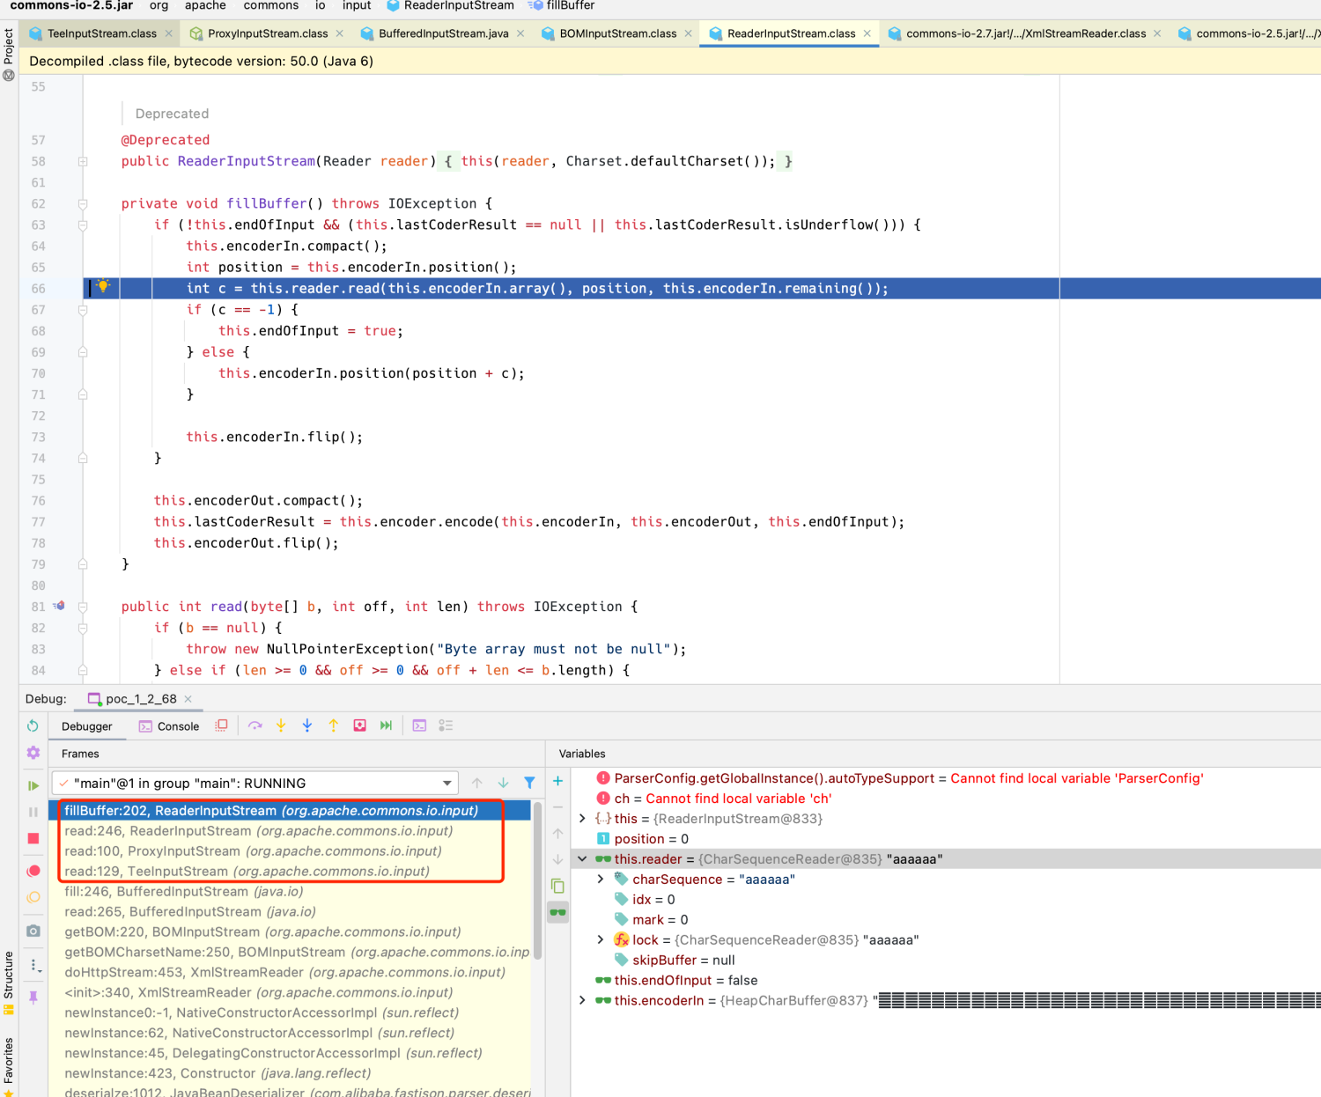Click Step Over in debugger toolbar
This screenshot has width=1321, height=1097.
[255, 725]
